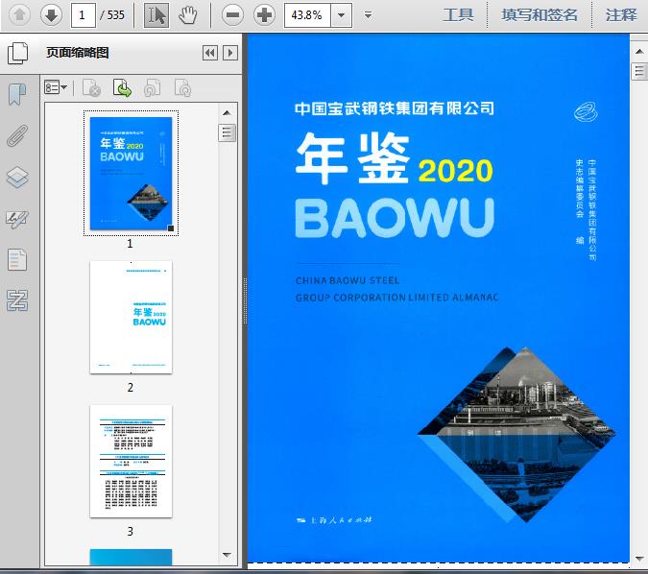Click thumbnail panel scrollbar handle

click(227, 132)
